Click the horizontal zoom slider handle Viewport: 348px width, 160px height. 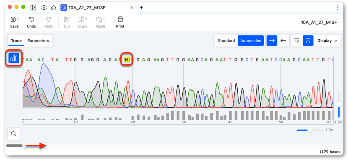310,130
